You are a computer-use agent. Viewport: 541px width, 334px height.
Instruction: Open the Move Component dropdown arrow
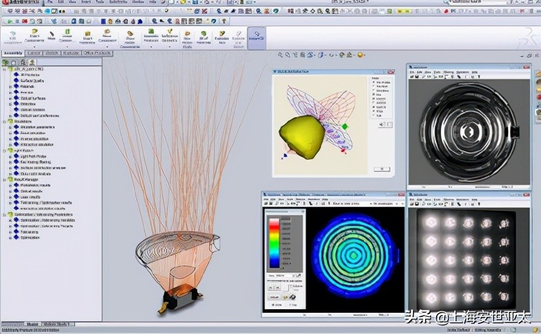click(x=107, y=46)
